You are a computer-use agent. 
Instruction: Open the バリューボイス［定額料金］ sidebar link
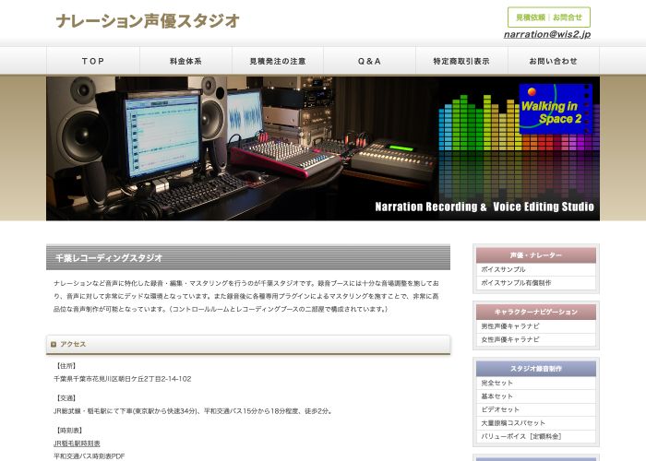point(536,436)
